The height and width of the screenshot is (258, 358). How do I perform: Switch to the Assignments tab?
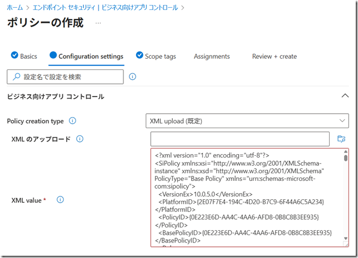(x=211, y=56)
